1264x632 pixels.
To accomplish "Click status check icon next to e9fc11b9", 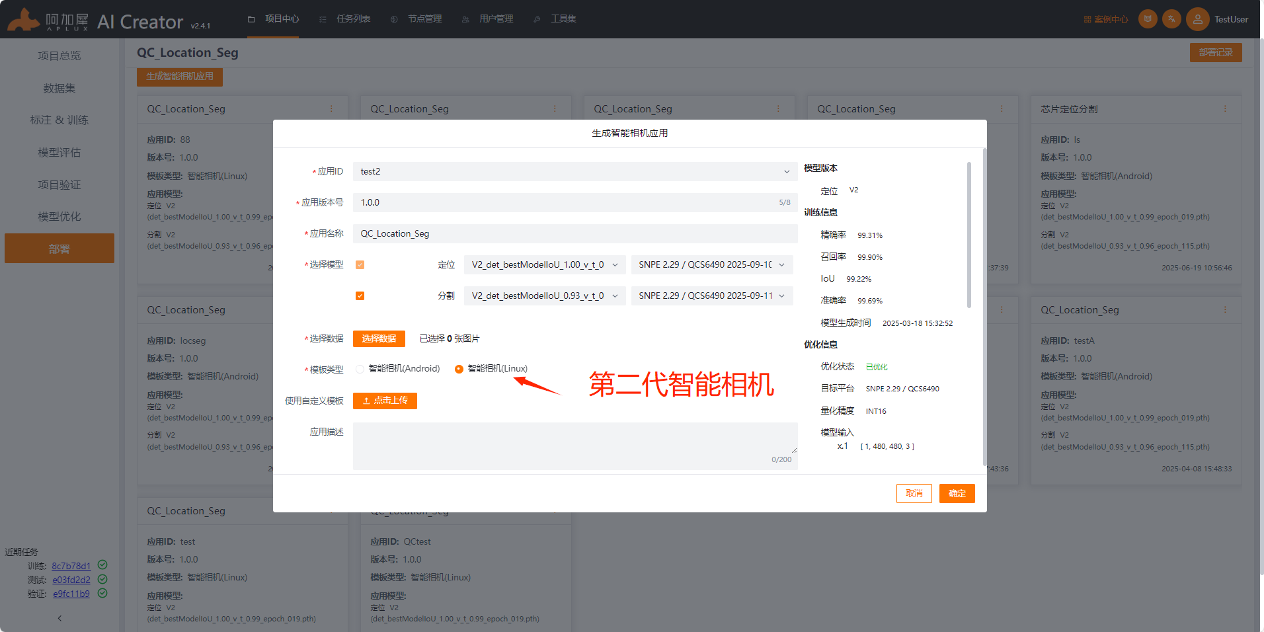I will pos(102,593).
